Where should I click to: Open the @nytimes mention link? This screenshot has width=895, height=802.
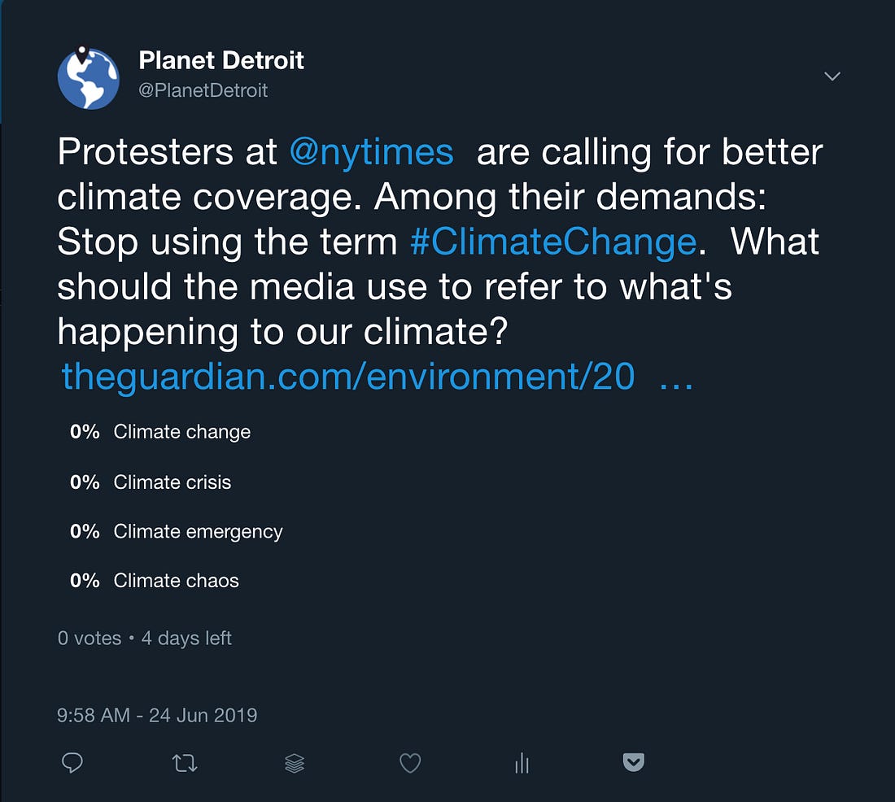[x=371, y=152]
